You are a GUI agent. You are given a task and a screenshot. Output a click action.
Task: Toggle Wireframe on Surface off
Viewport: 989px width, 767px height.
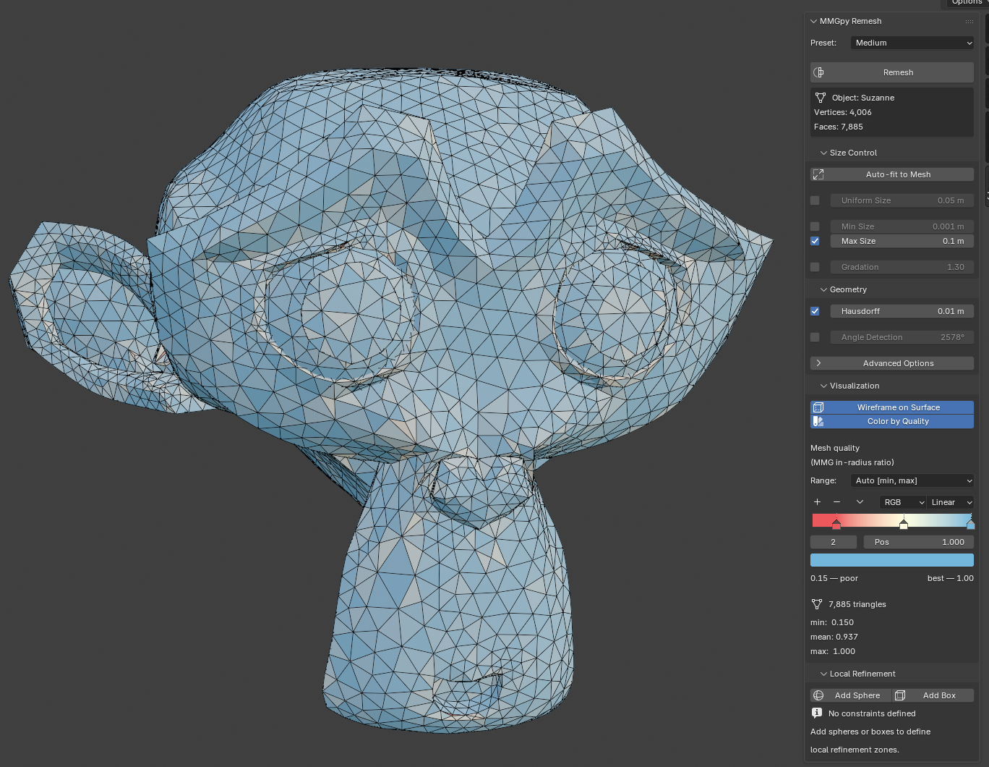pyautogui.click(x=892, y=407)
